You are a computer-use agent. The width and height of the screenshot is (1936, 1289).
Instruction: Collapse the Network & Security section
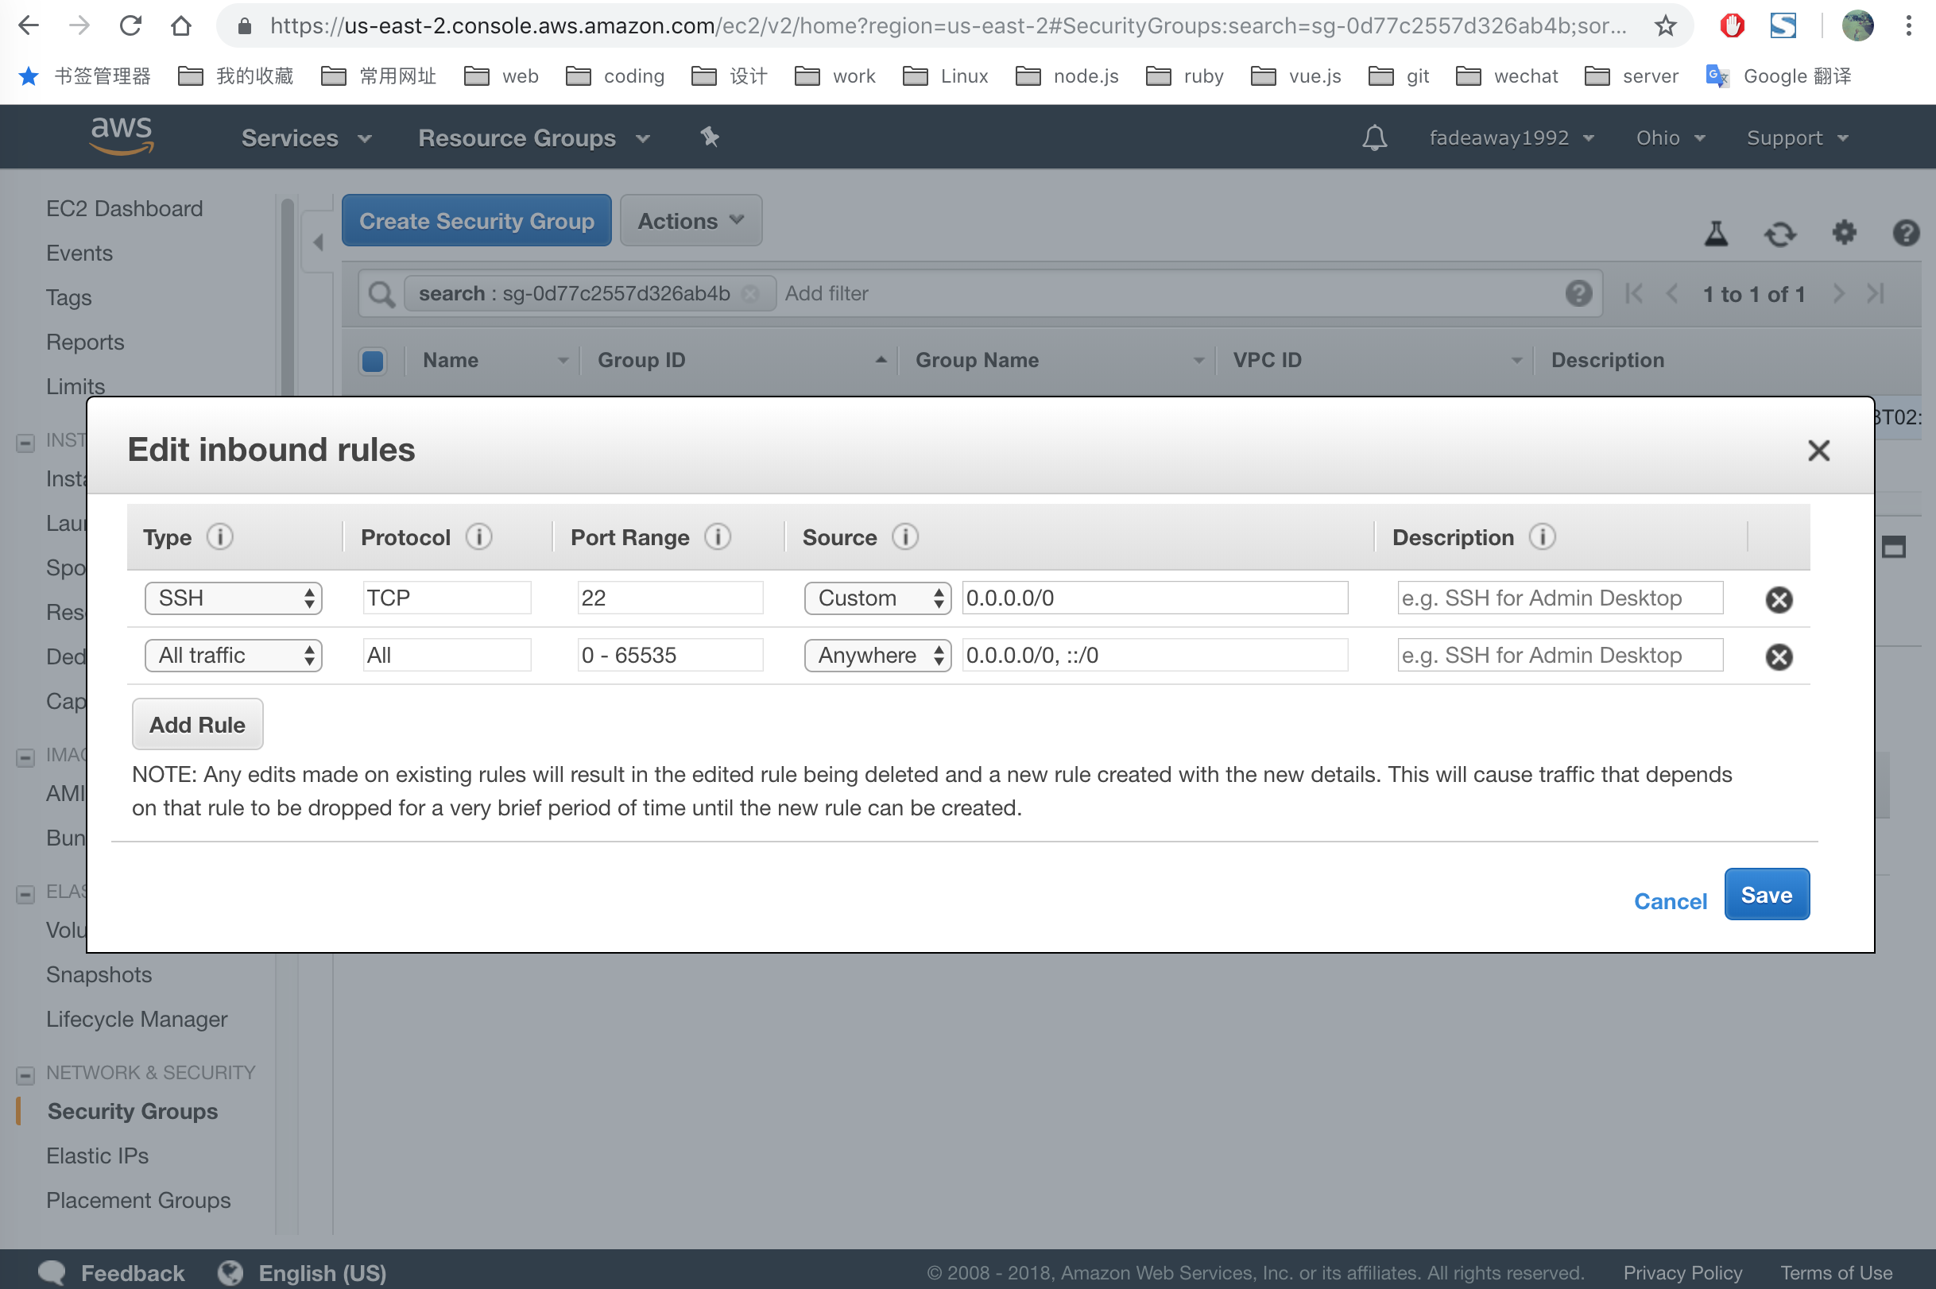click(25, 1074)
